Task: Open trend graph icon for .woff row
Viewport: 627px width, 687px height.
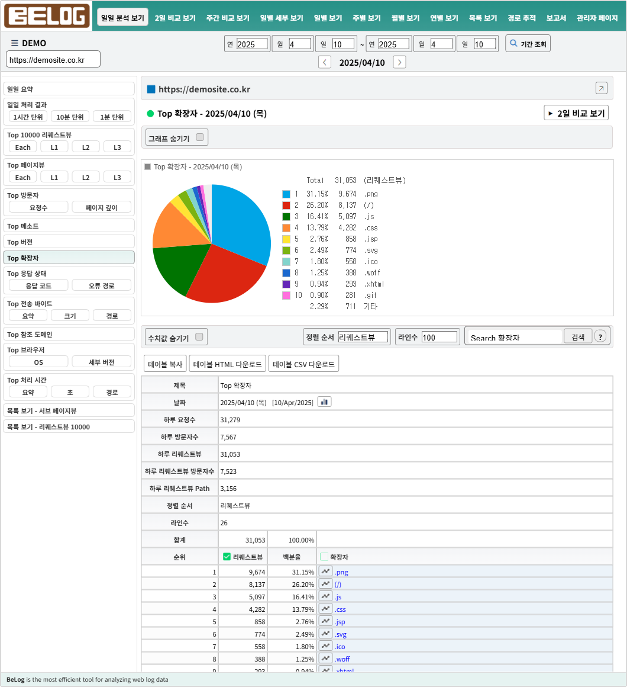Action: point(325,658)
